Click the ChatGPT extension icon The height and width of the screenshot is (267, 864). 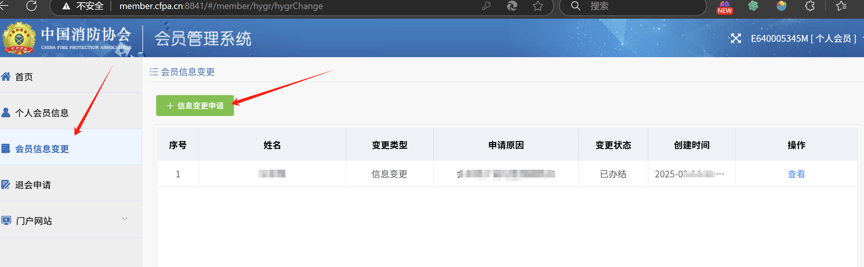pyautogui.click(x=753, y=6)
